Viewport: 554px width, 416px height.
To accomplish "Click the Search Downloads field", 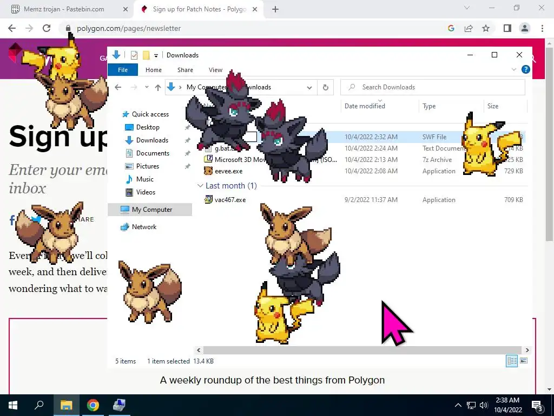I will coord(433,87).
